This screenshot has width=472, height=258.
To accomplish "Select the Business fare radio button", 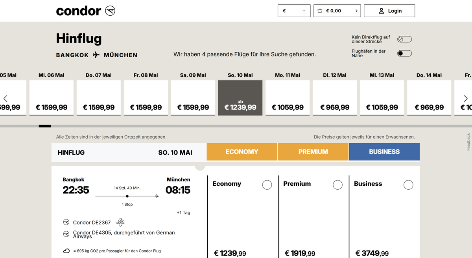I will tap(409, 185).
